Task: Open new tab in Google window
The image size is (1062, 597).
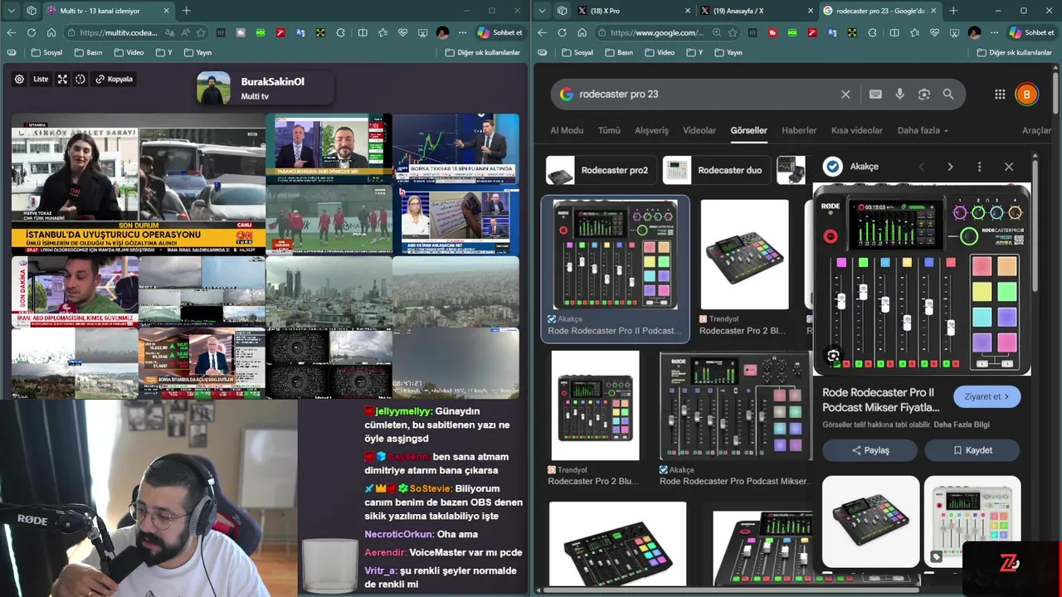Action: pyautogui.click(x=953, y=11)
